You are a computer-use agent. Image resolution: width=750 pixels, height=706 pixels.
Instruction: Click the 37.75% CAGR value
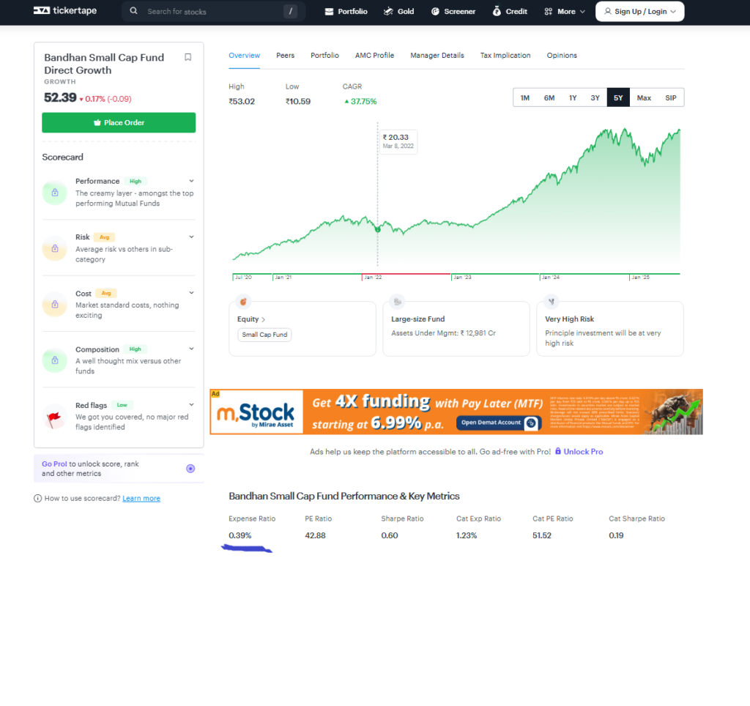coord(360,101)
